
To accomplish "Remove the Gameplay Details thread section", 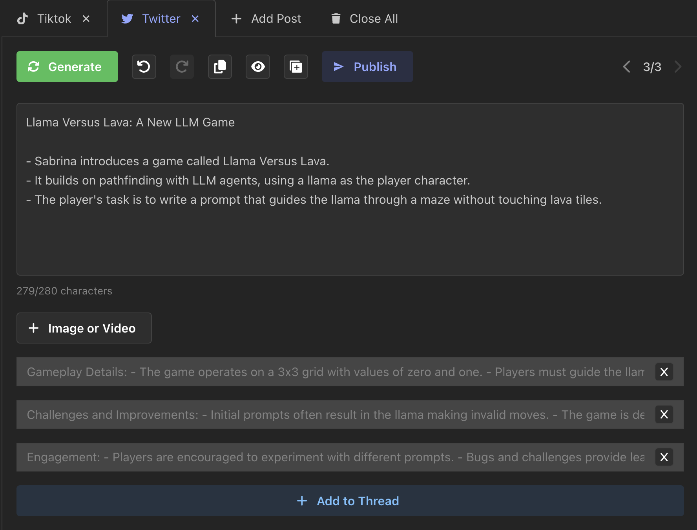I will 664,372.
